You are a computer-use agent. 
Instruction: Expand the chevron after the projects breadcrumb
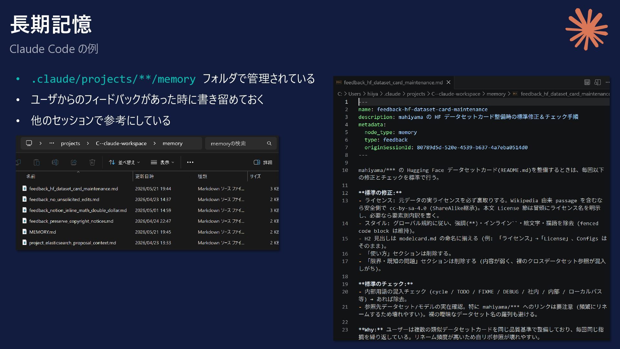[88, 143]
